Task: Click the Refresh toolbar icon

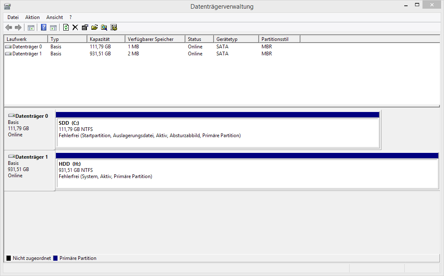Action: tap(66, 27)
